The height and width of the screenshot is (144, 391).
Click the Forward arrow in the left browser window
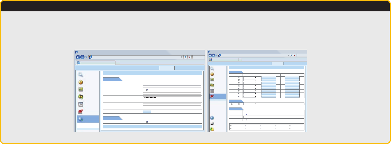pos(82,57)
